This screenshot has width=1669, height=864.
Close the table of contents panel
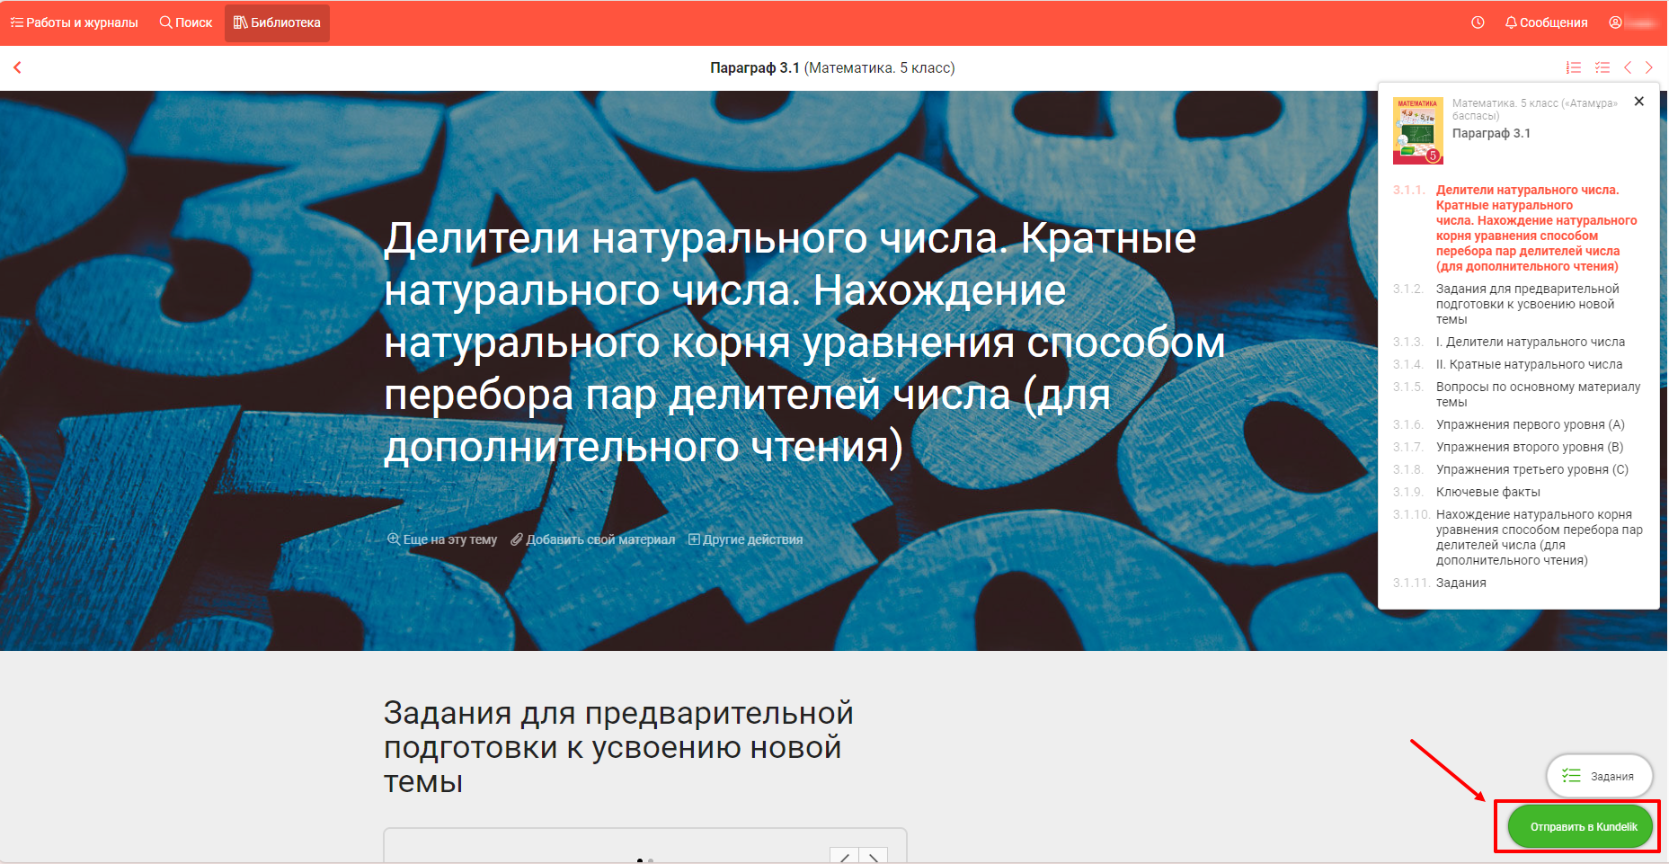point(1639,102)
